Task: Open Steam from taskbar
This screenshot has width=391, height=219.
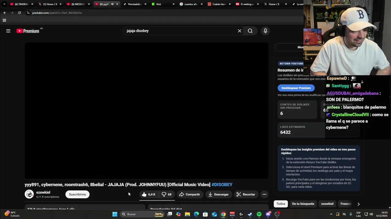Action: point(250,214)
